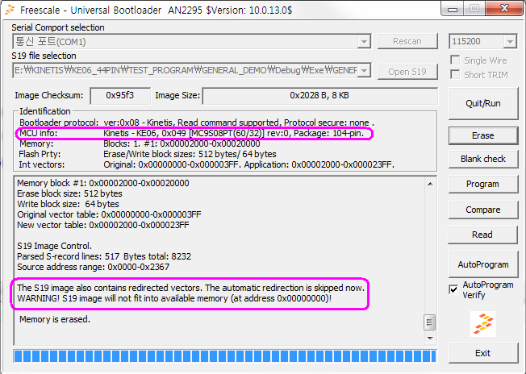Enable the Single Wire checkbox

click(455, 60)
